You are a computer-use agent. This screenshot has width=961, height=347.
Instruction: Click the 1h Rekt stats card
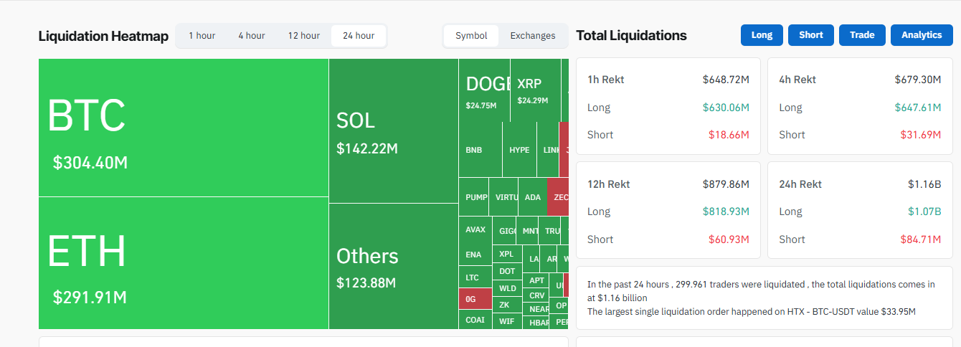(x=668, y=106)
